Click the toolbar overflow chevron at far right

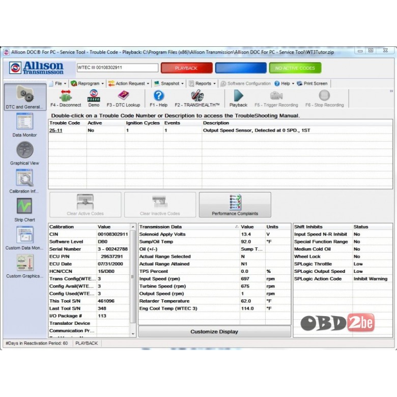391,91
